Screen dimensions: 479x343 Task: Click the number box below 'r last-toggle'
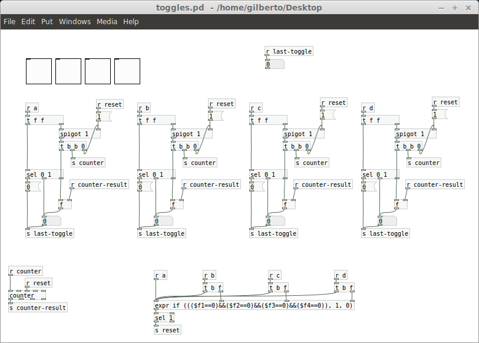[x=275, y=65]
